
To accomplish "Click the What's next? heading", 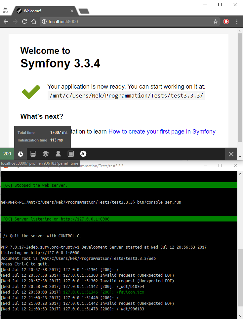I will click(x=42, y=116).
